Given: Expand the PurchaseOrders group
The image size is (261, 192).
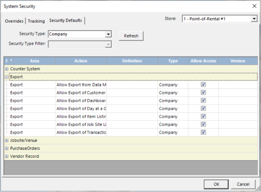Looking at the screenshot, I should pos(6,148).
